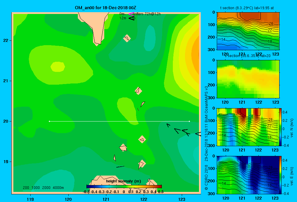Click longitude label 119 below main map

point(30,199)
